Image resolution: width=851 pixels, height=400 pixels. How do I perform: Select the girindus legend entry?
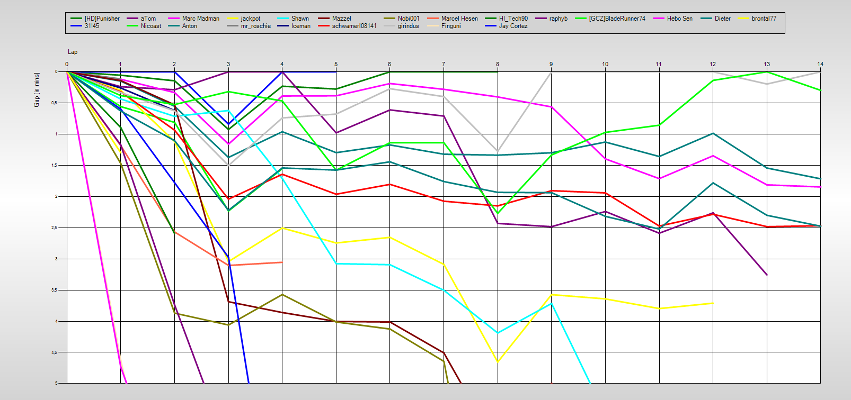(x=408, y=26)
